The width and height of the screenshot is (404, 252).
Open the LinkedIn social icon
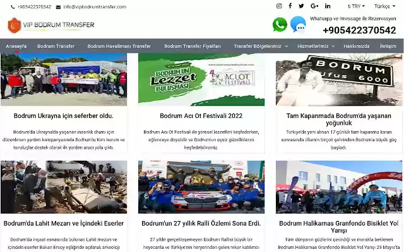(328, 6)
